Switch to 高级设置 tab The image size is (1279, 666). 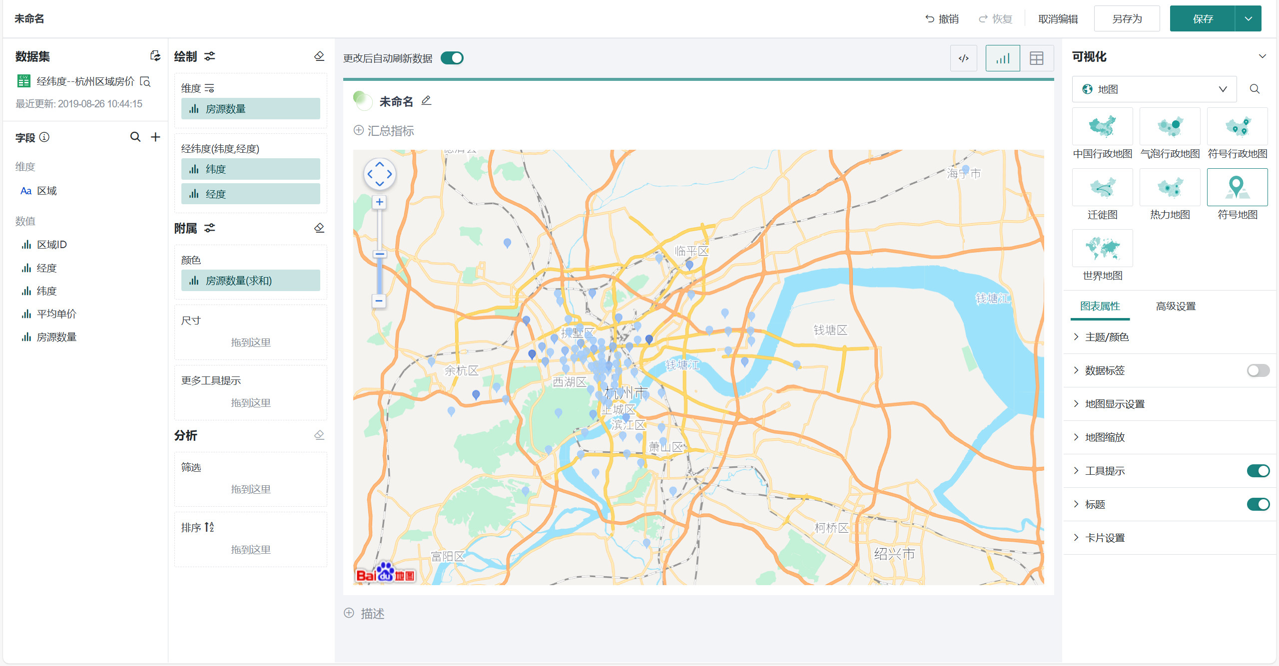point(1176,306)
